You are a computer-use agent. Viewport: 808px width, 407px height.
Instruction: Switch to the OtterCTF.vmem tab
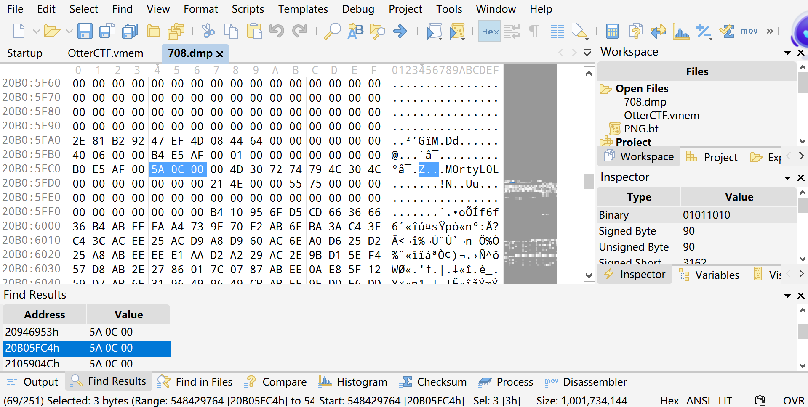click(x=105, y=53)
